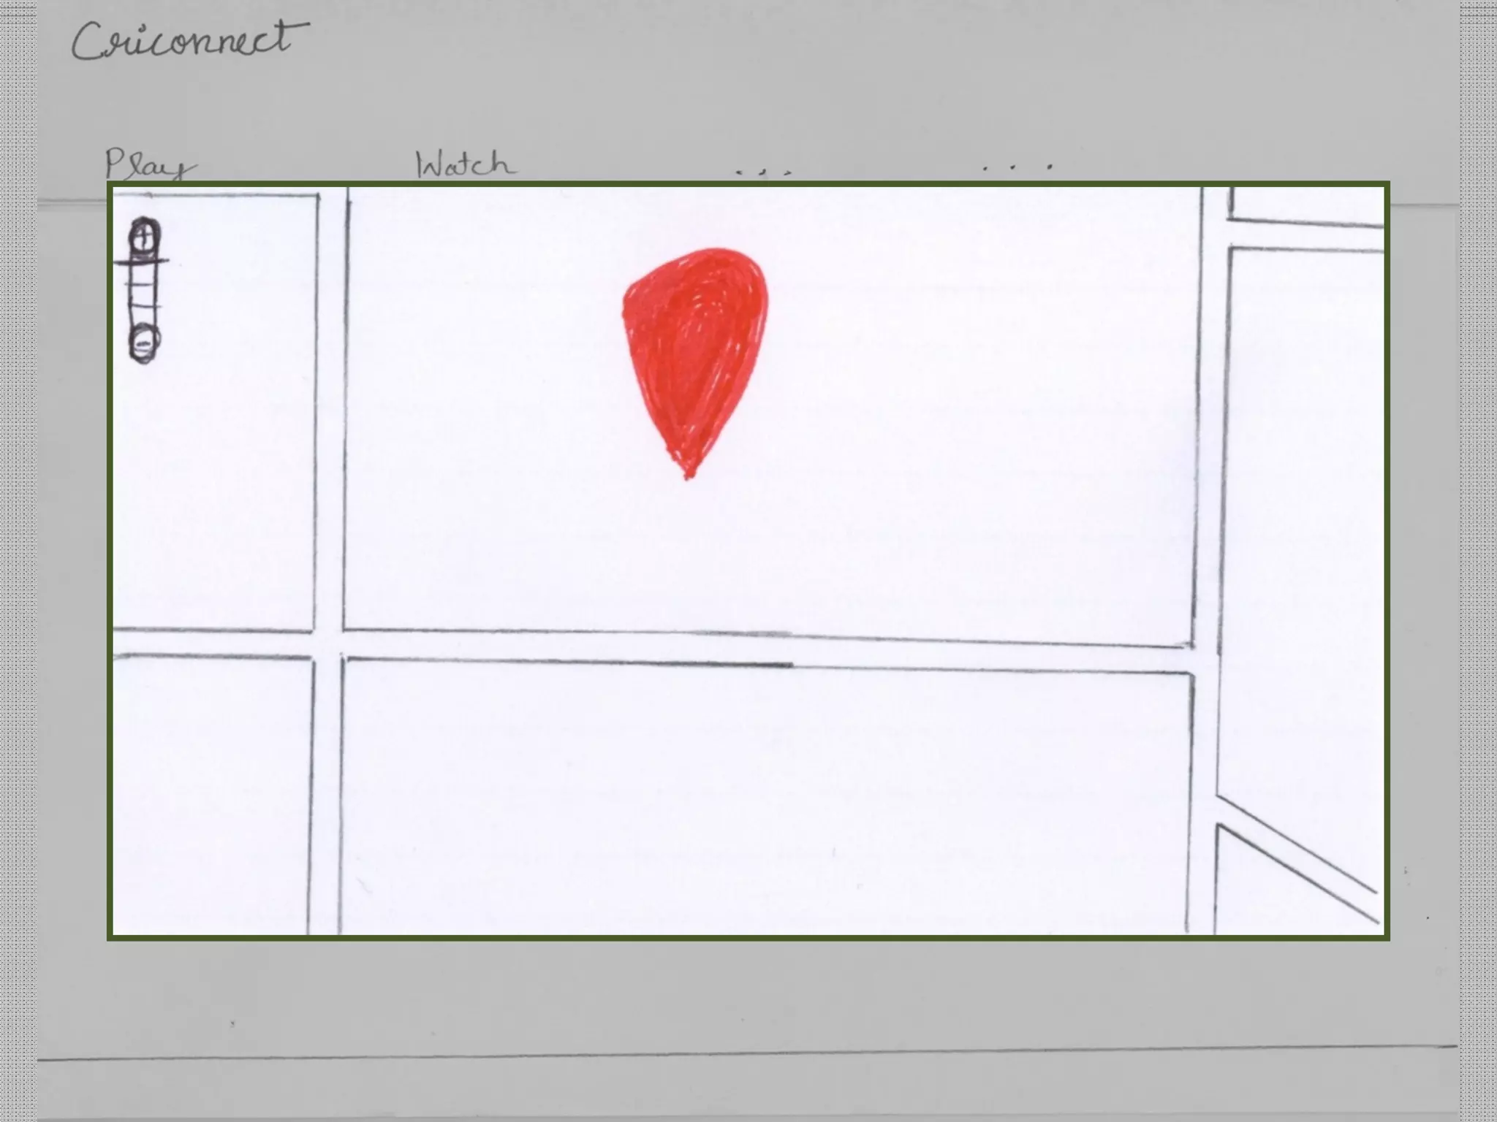Click the intersection of right and horizontal roads
The width and height of the screenshot is (1497, 1122).
(x=1205, y=659)
